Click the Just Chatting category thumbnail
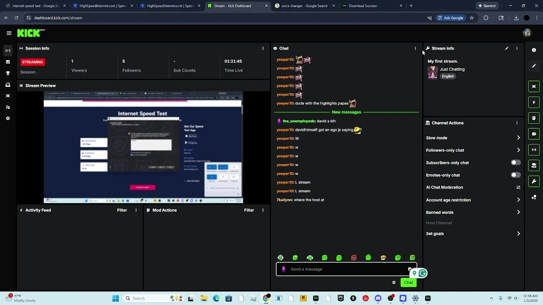 click(x=432, y=72)
